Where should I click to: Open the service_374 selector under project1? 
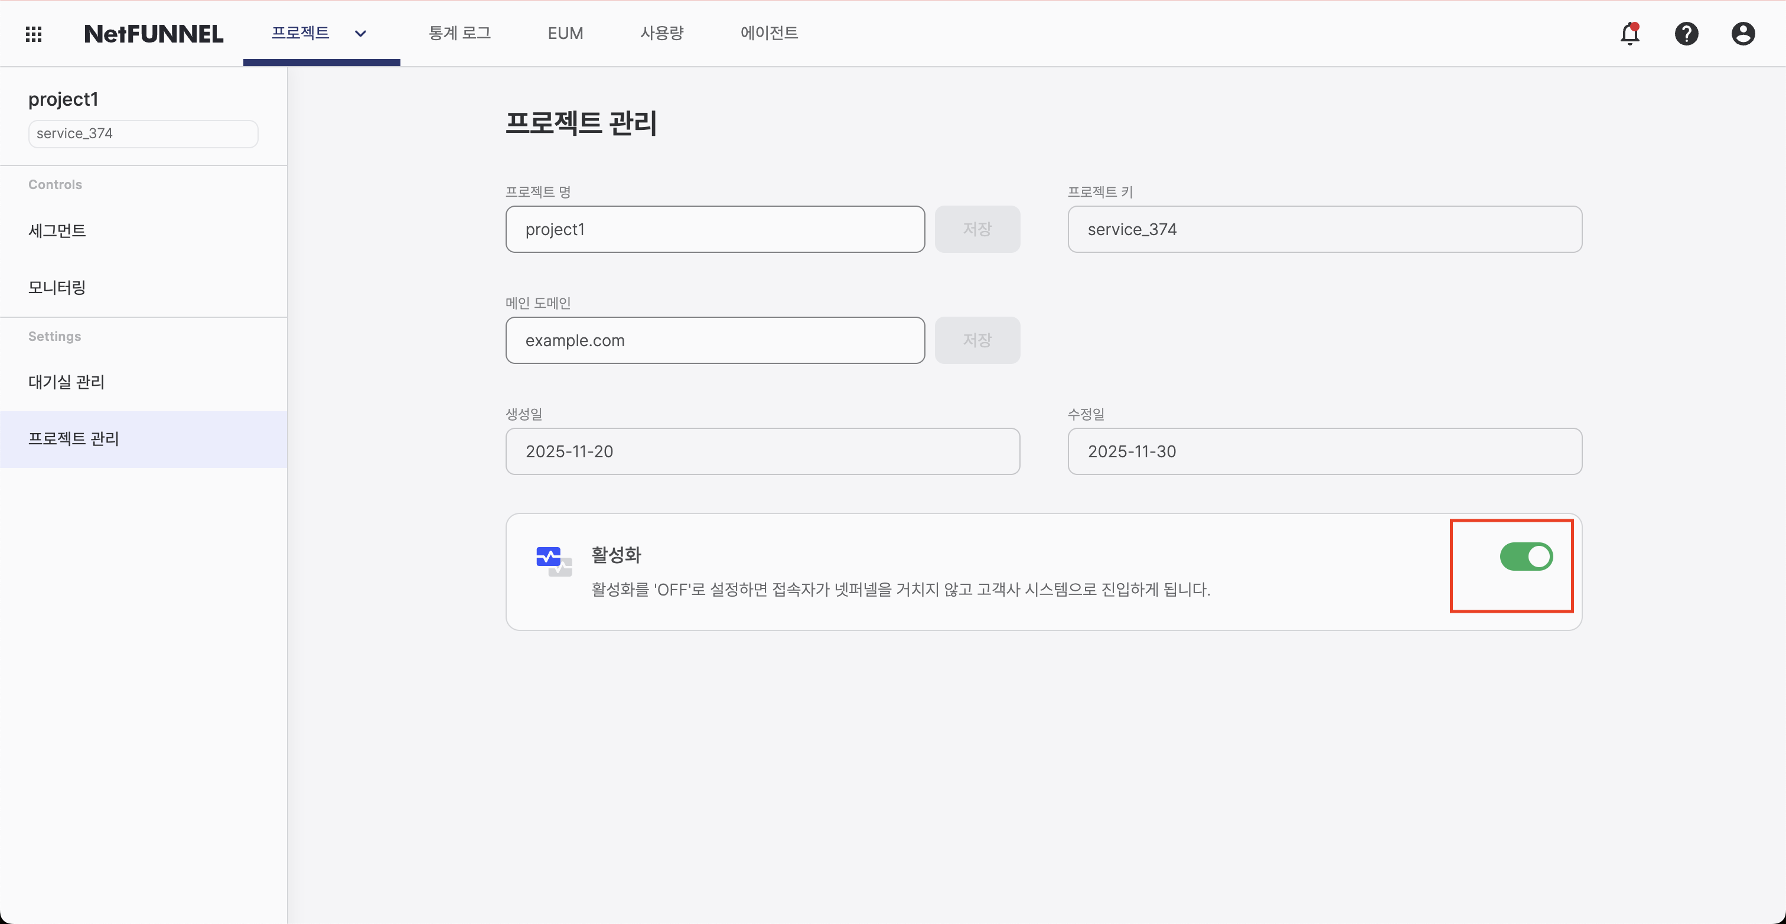tap(142, 133)
